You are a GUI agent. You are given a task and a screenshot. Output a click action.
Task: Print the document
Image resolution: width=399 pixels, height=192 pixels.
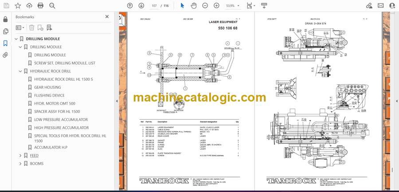click(x=40, y=6)
